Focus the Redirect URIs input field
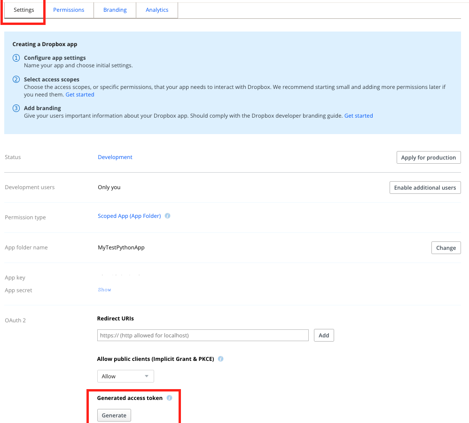 tap(203, 335)
